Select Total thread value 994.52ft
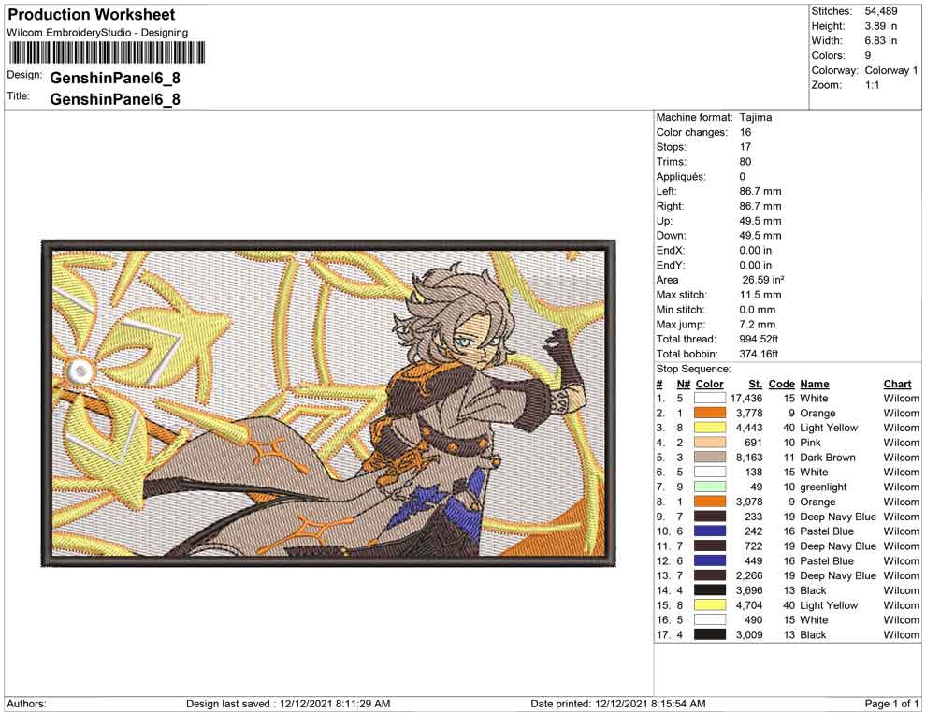This screenshot has height=713, width=926. (759, 339)
